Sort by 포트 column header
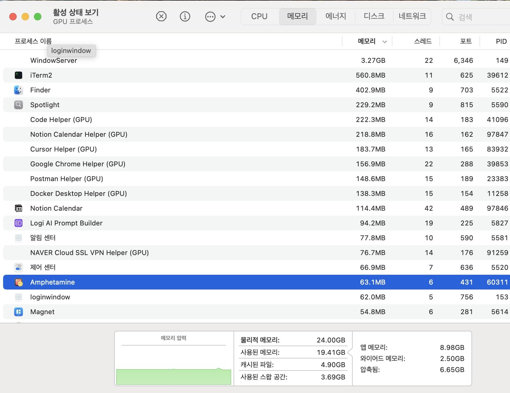The height and width of the screenshot is (393, 510). point(466,41)
